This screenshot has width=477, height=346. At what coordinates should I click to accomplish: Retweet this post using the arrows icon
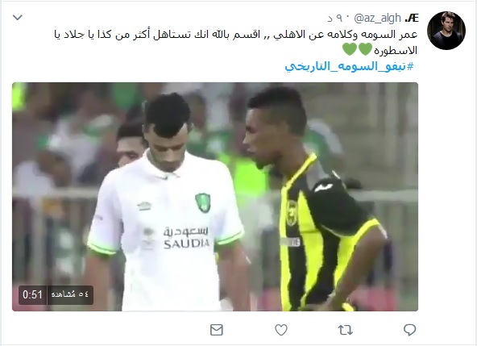click(346, 330)
